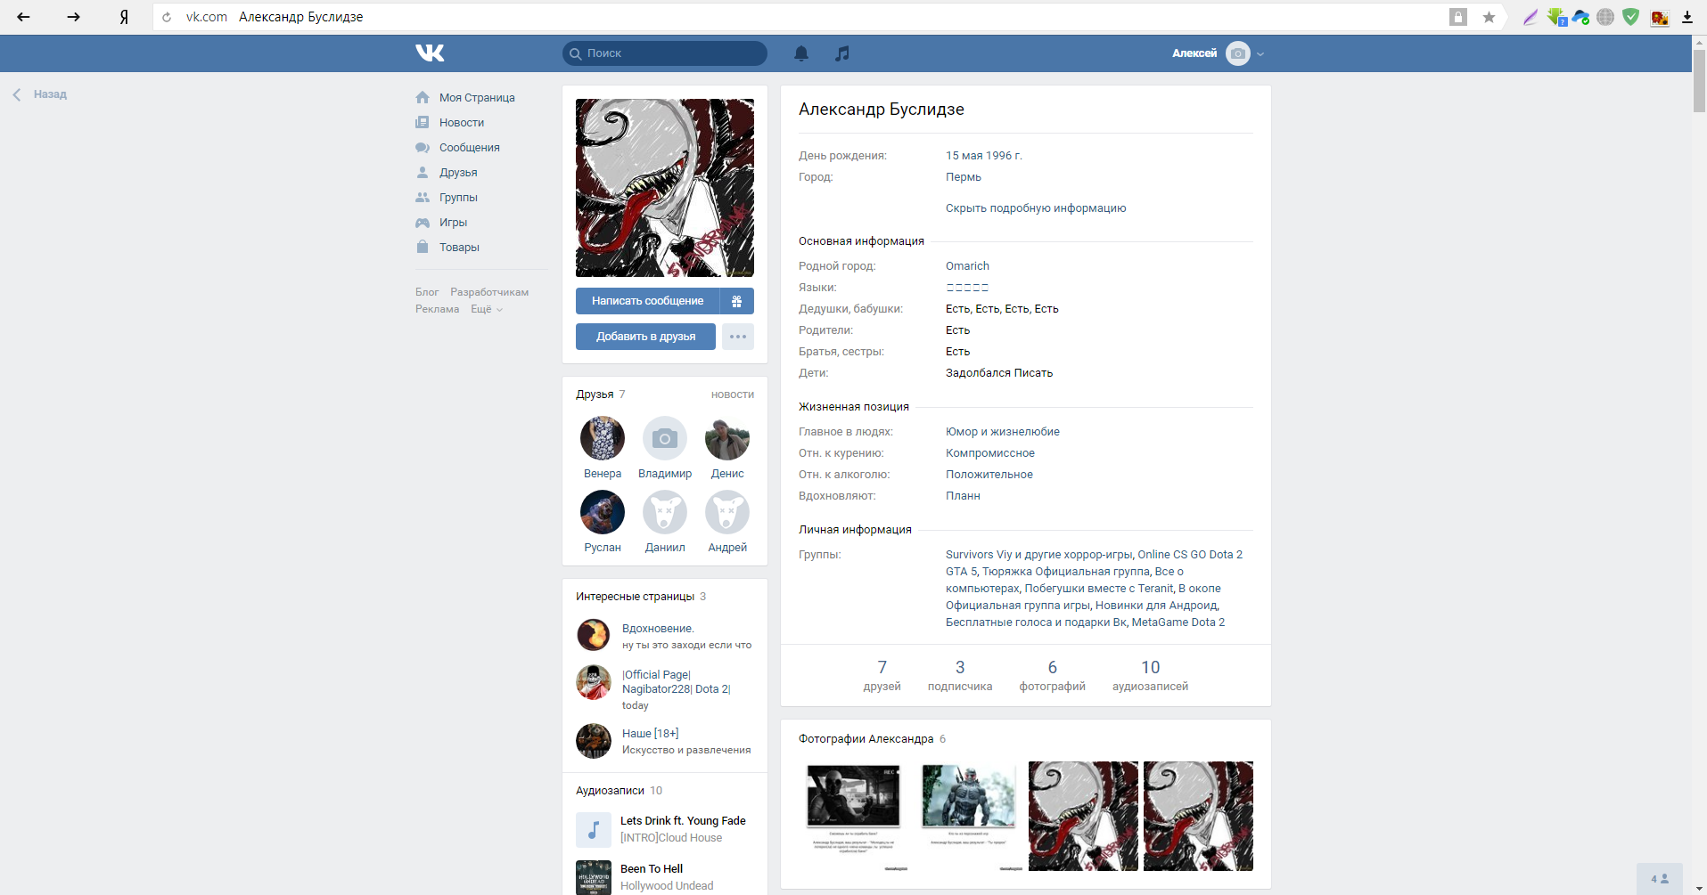
Task: Click the browser address bar
Action: pyautogui.click(x=802, y=17)
